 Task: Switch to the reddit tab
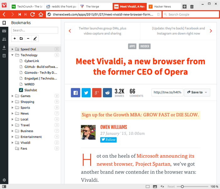point(61,7)
